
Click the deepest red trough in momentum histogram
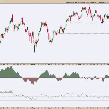(x=33, y=83)
